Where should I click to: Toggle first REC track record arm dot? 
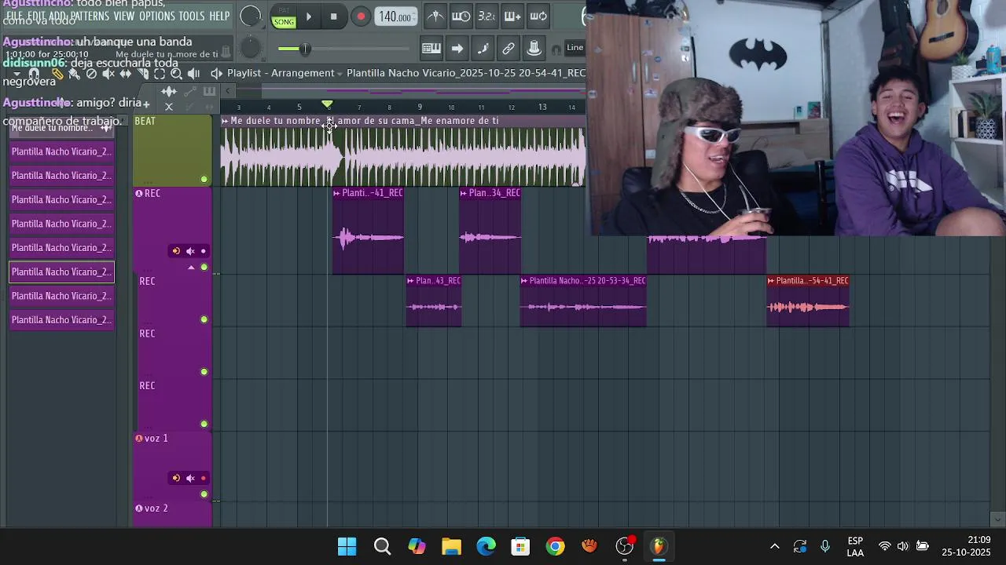(203, 251)
